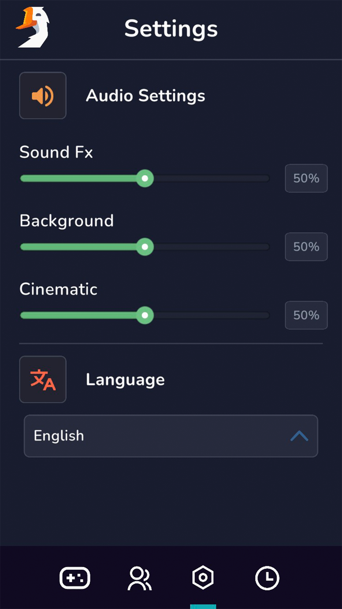Open the games controller tab
Image resolution: width=342 pixels, height=609 pixels.
(x=75, y=578)
